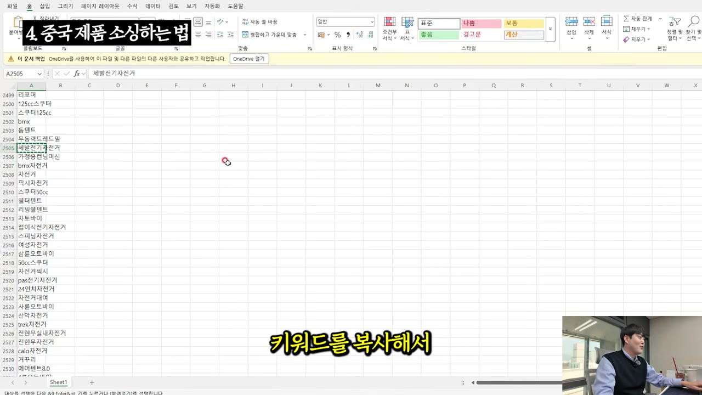Switch to the 자동화 tab

[212, 6]
